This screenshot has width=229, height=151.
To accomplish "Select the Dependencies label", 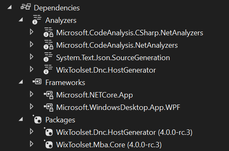I will [57, 8].
